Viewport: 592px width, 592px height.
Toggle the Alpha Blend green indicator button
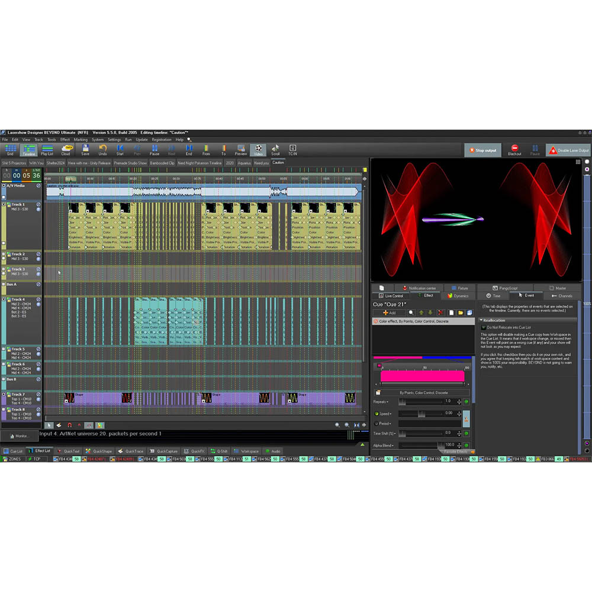point(466,446)
